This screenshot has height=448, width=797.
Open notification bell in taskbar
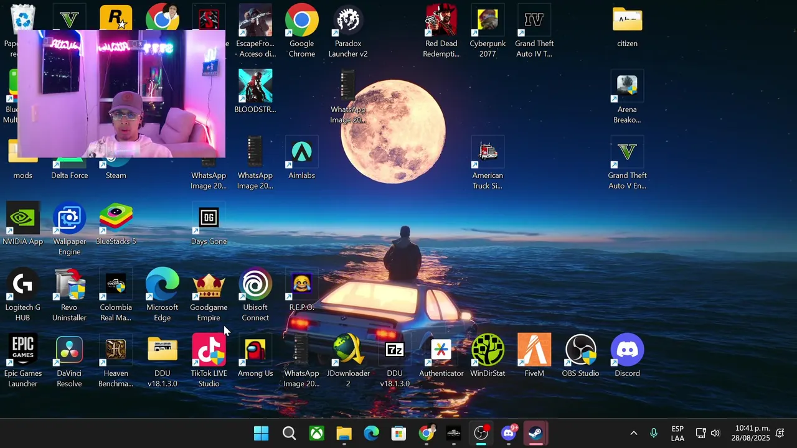pyautogui.click(x=780, y=433)
